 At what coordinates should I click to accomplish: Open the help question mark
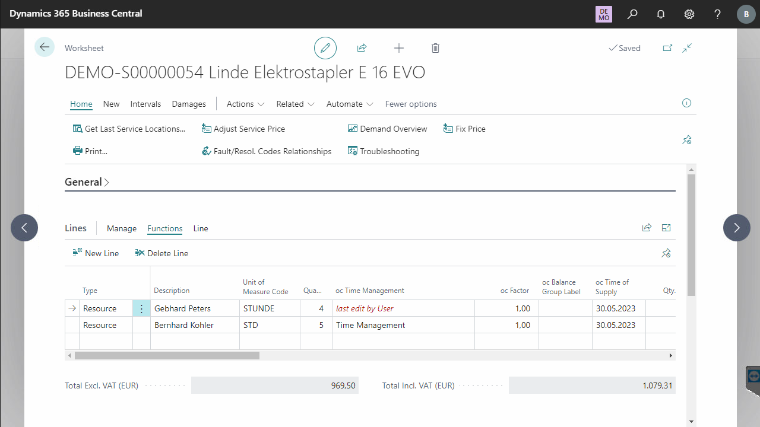coord(718,14)
